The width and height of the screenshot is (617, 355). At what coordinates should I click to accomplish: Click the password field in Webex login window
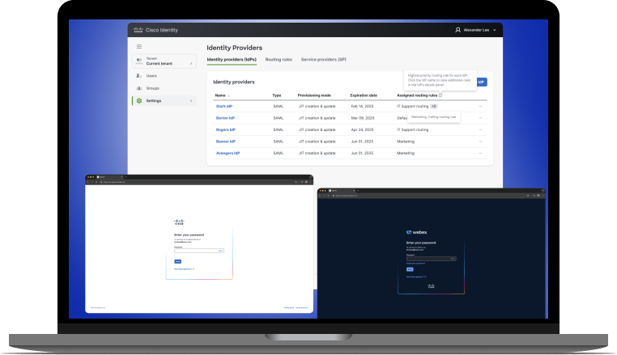point(432,259)
